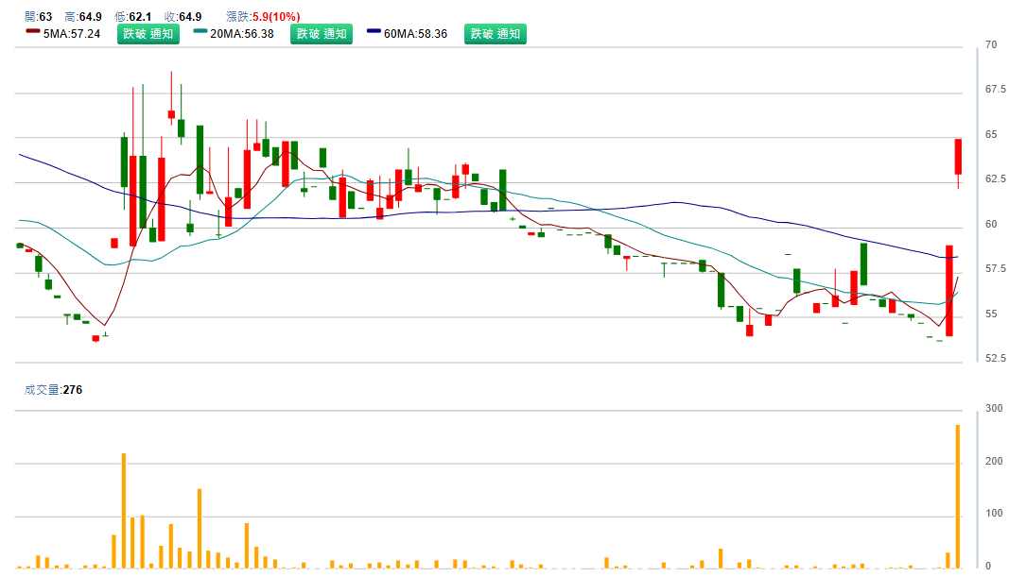The height and width of the screenshot is (577, 1009).
Task: Click the volume chart's right vertical scrollbar
Action: [978, 488]
